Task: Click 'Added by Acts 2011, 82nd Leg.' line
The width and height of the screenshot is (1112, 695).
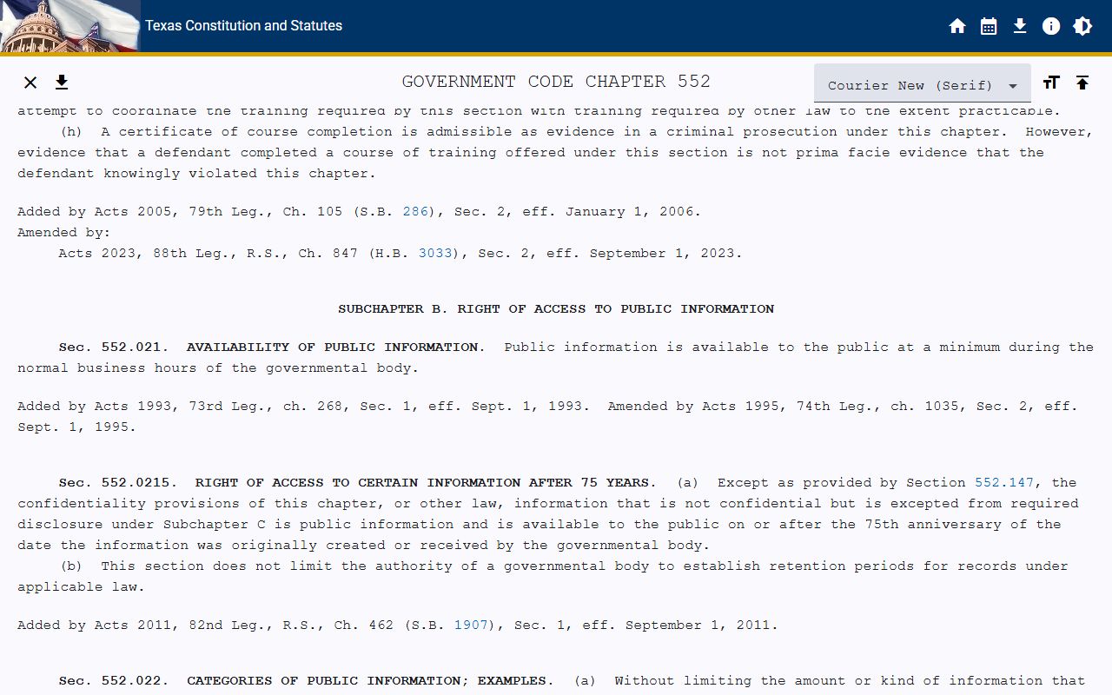Action: coord(398,625)
